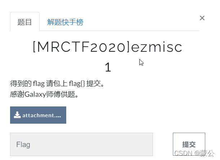Switch to the 解题快手榜 tab
220x160 pixels.
(x=65, y=22)
